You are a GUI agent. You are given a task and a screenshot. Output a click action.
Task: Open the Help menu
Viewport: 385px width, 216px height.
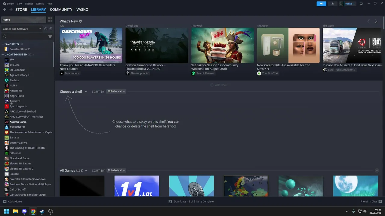49,4
